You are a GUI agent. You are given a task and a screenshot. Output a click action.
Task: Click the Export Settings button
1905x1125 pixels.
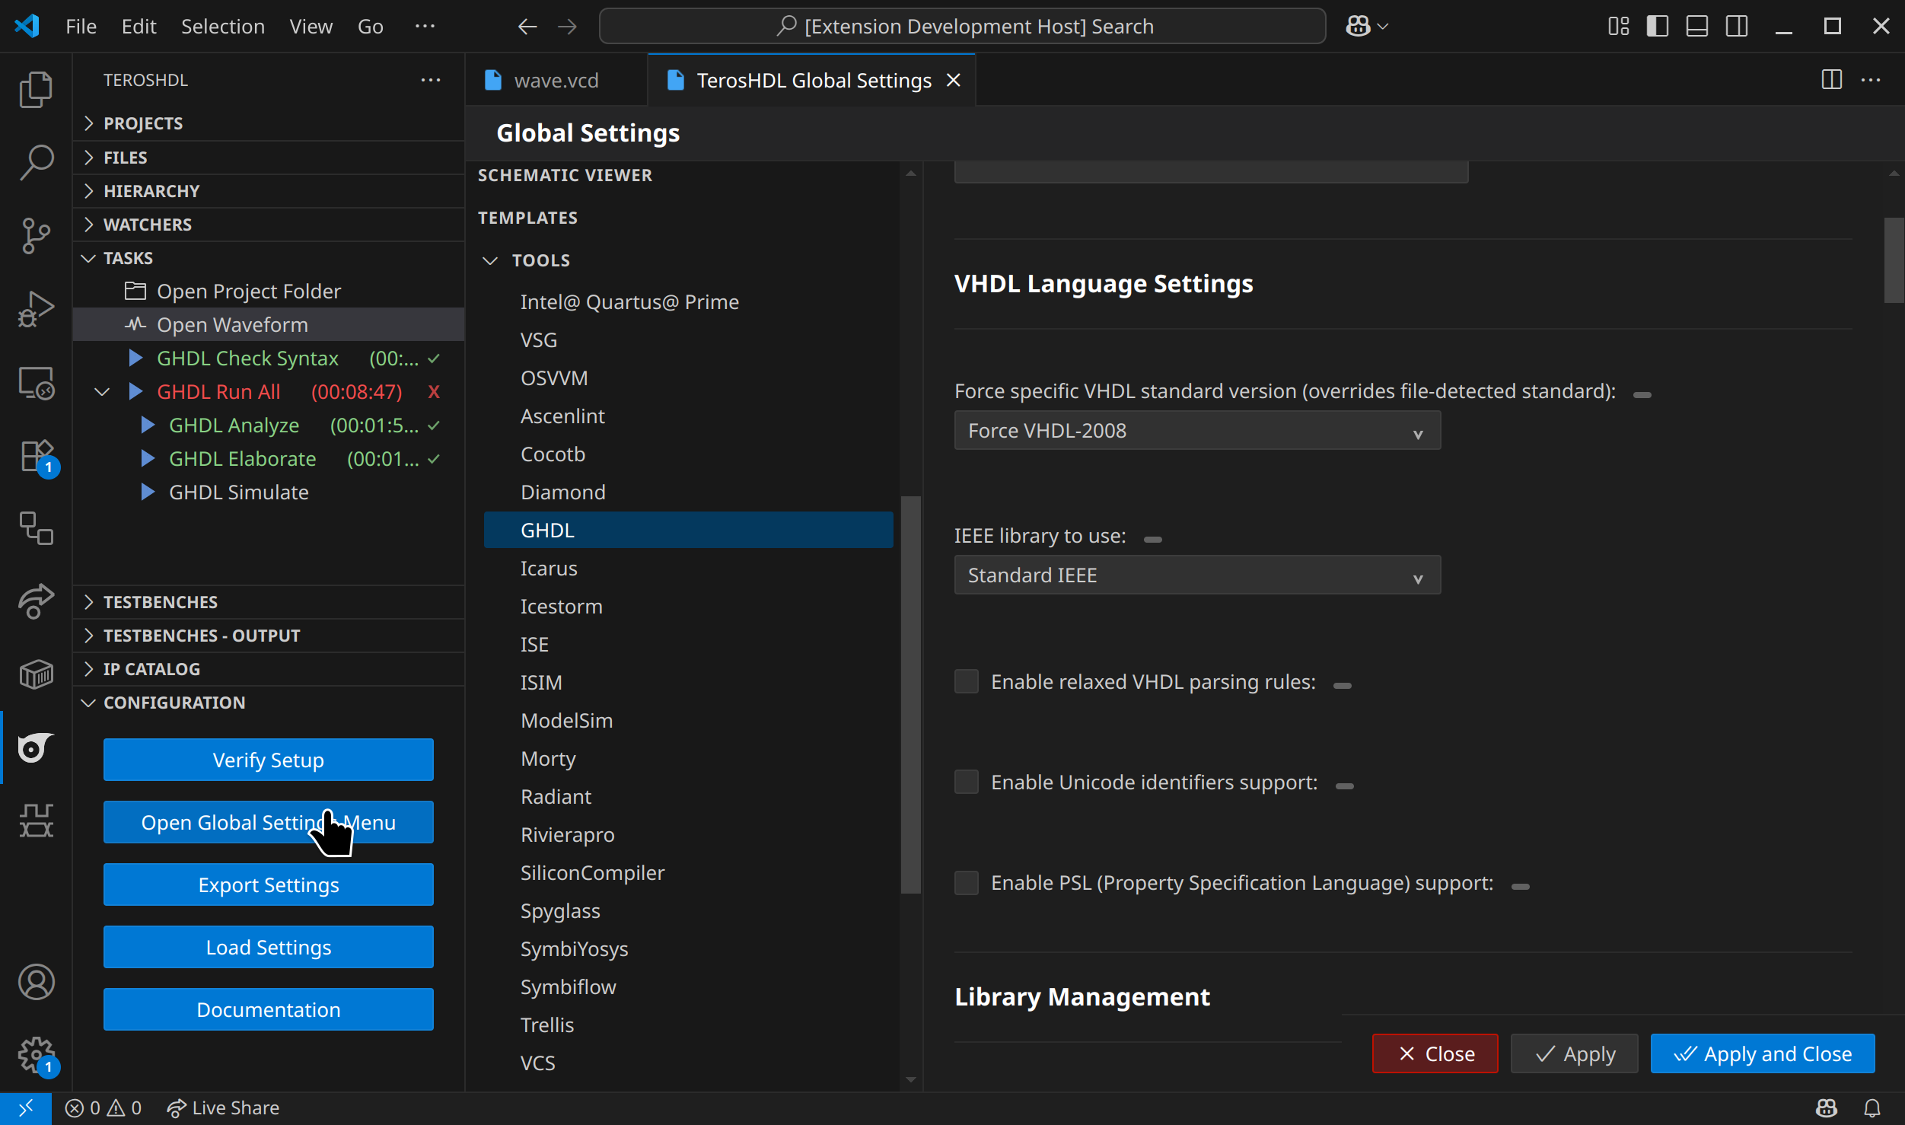(269, 884)
